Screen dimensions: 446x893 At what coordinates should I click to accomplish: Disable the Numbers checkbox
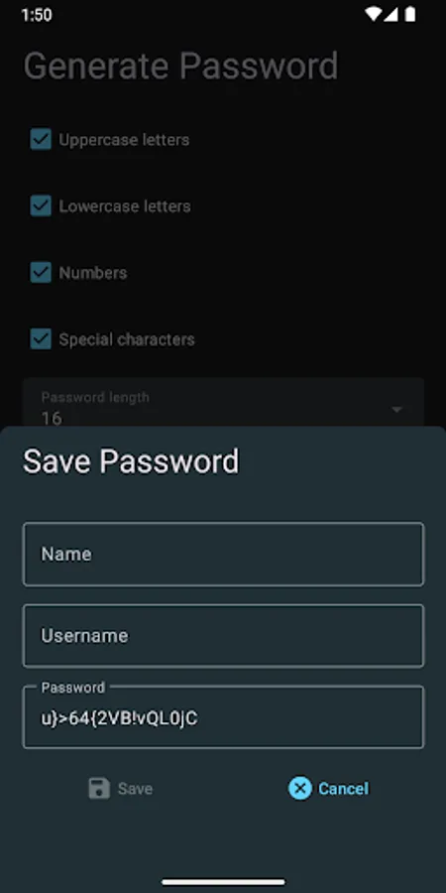41,273
